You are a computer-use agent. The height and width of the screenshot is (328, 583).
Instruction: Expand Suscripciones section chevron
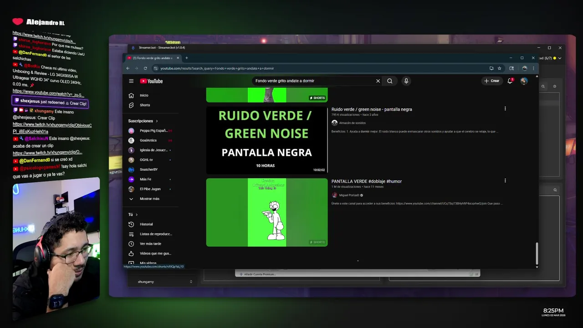[x=157, y=121]
